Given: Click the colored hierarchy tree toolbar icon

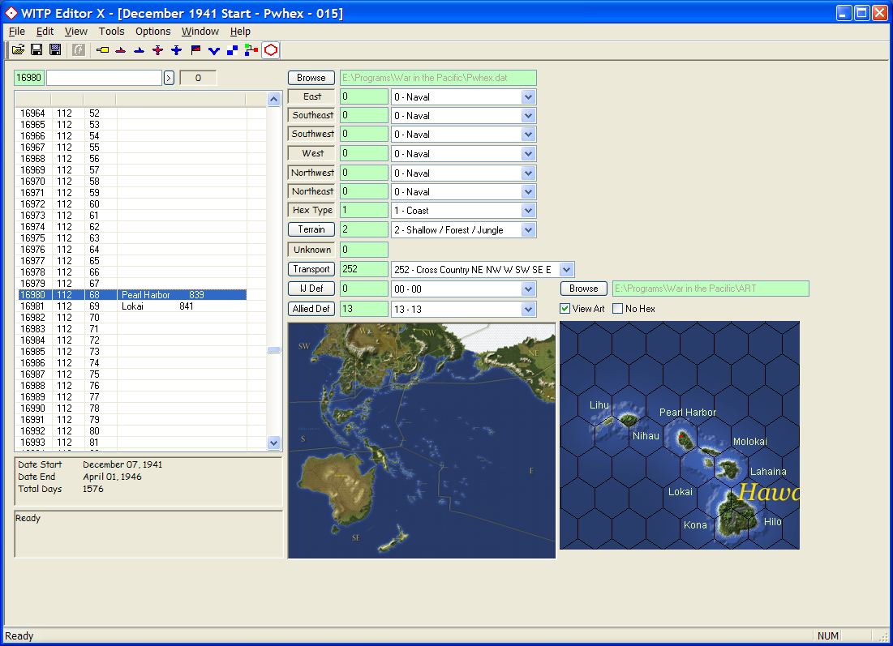Looking at the screenshot, I should (251, 50).
